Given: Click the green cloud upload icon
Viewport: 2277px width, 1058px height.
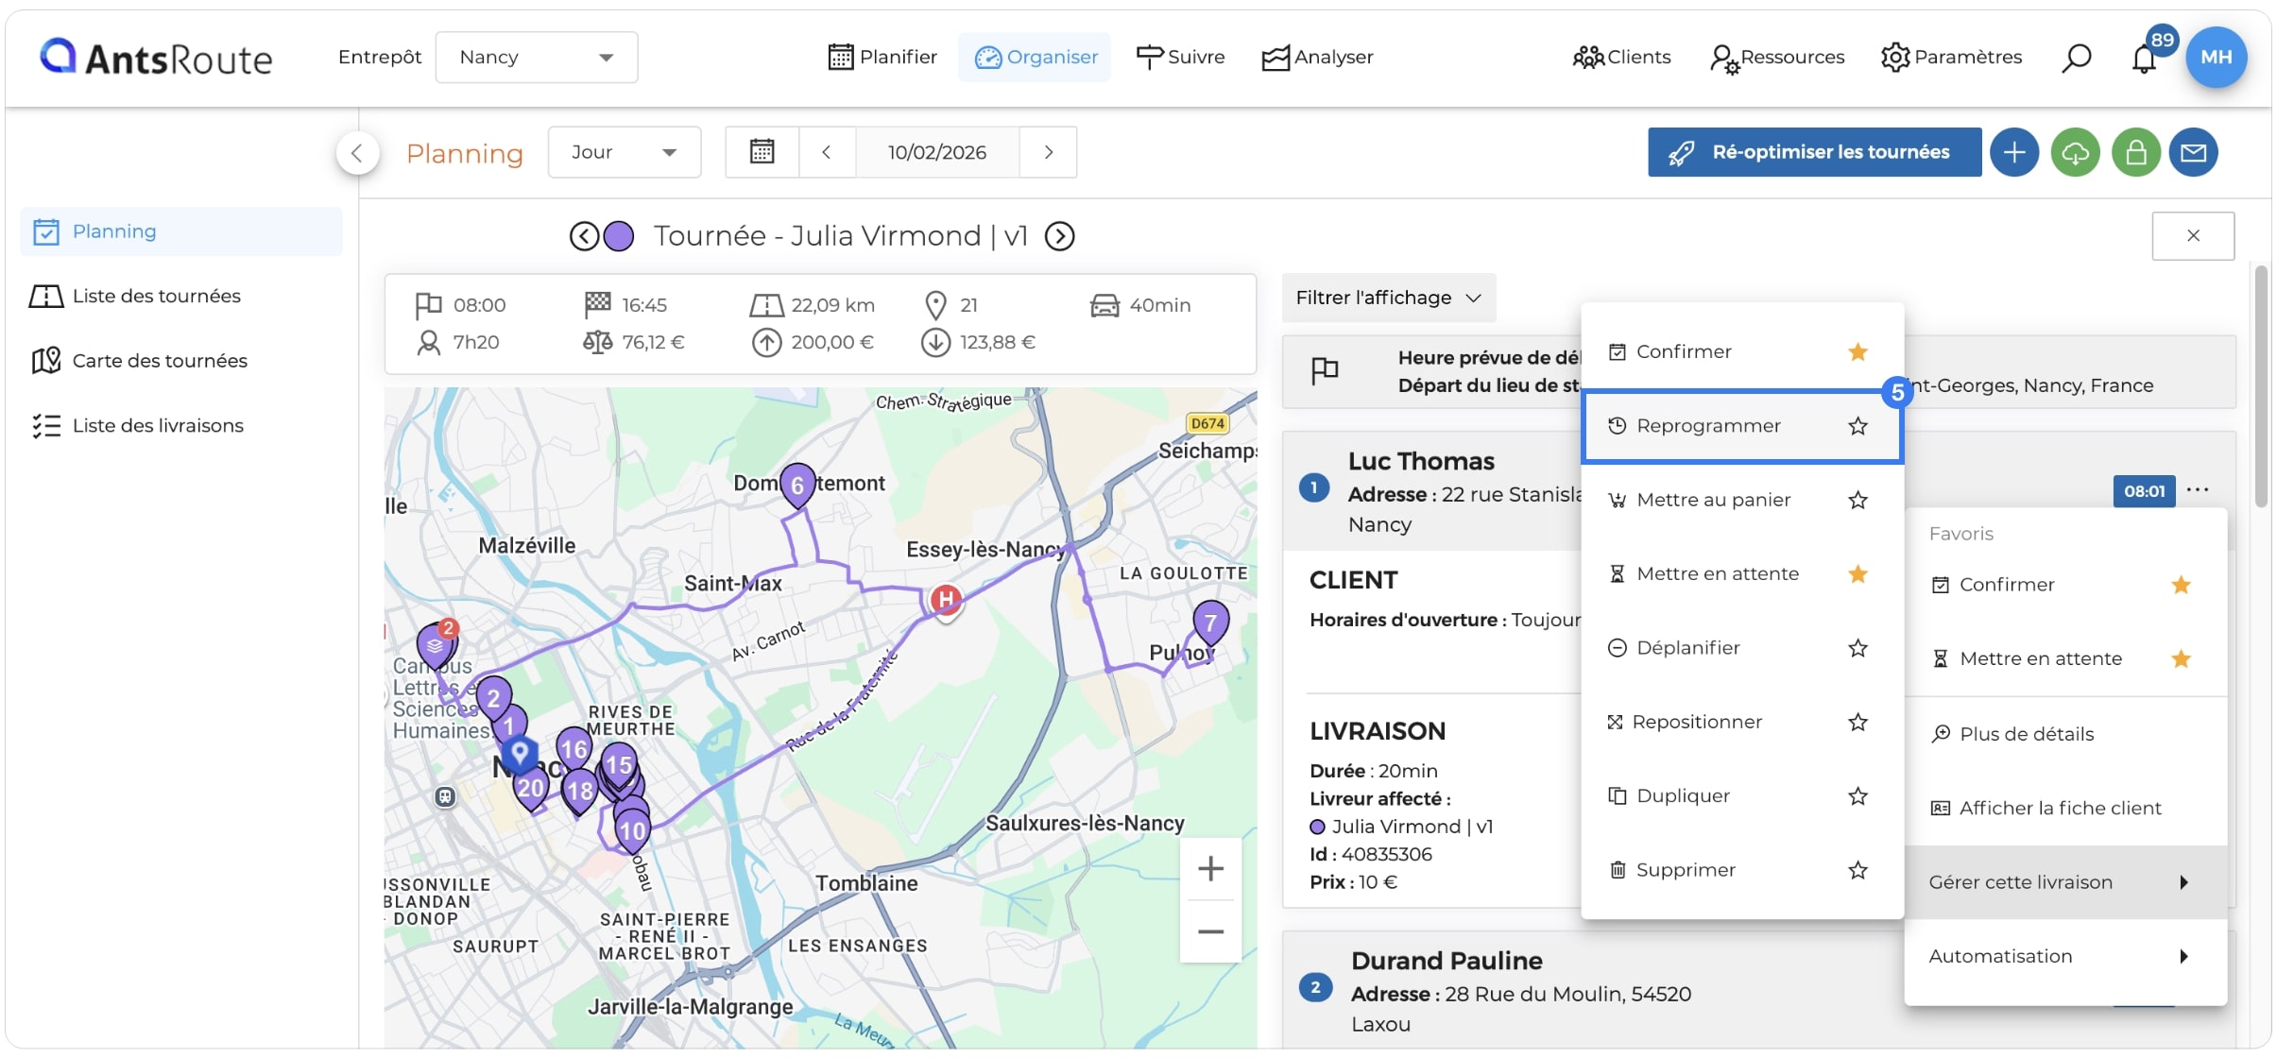Looking at the screenshot, I should tap(2075, 152).
